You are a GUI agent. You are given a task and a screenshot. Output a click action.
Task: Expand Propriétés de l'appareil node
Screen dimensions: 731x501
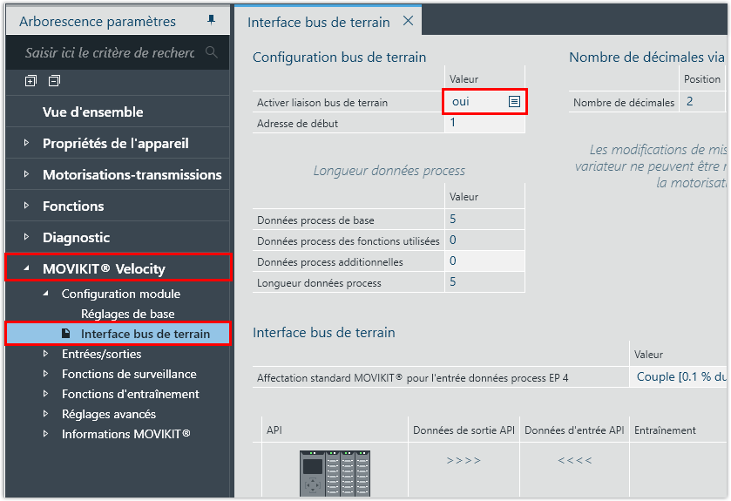pyautogui.click(x=26, y=143)
